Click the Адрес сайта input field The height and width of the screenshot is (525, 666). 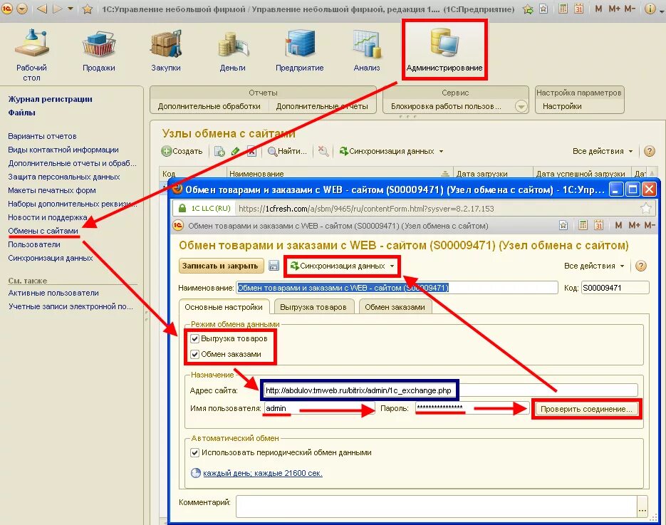tap(450, 390)
